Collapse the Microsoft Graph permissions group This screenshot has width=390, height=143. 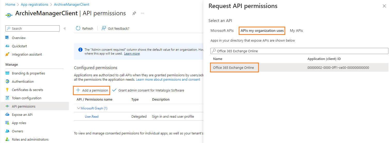click(x=79, y=108)
